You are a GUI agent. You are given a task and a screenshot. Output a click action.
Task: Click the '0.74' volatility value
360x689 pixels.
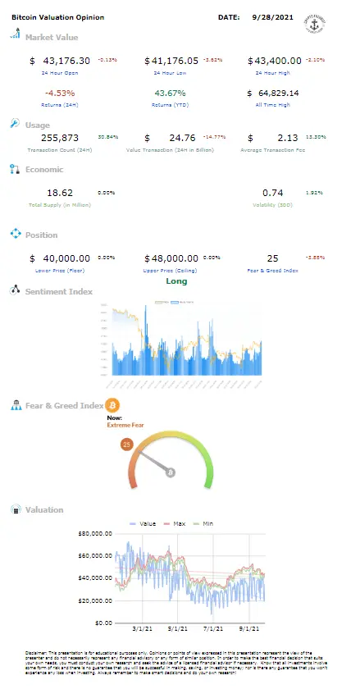pos(273,193)
